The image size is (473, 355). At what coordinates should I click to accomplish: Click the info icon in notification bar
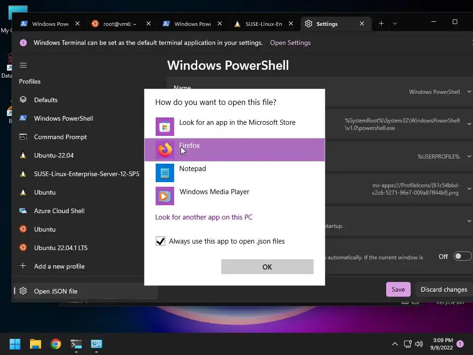point(23,43)
